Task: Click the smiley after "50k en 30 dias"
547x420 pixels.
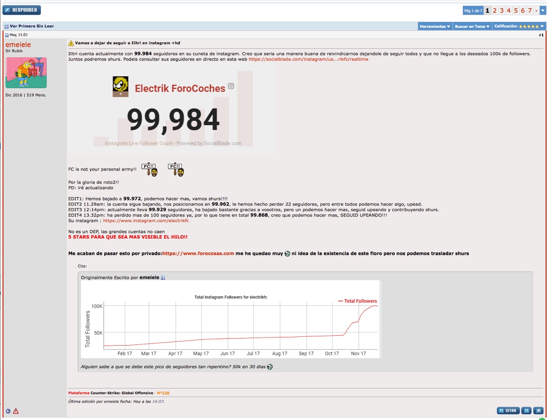Action: 270,367
